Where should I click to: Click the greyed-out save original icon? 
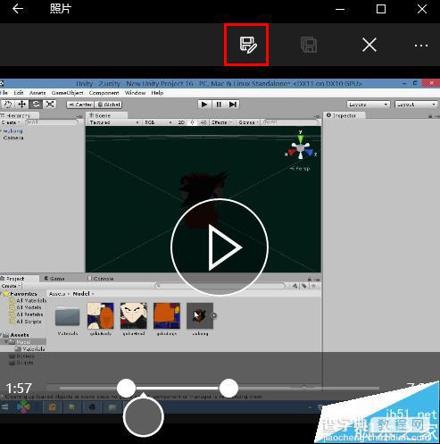tap(309, 45)
